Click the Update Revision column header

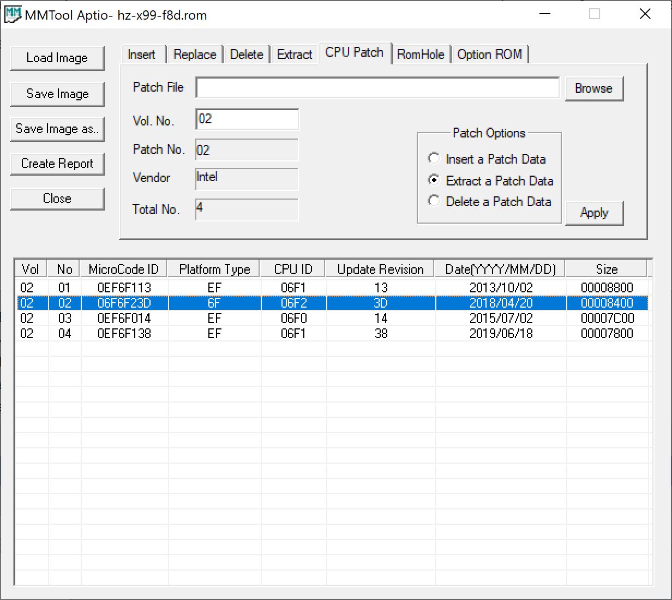[x=381, y=269]
